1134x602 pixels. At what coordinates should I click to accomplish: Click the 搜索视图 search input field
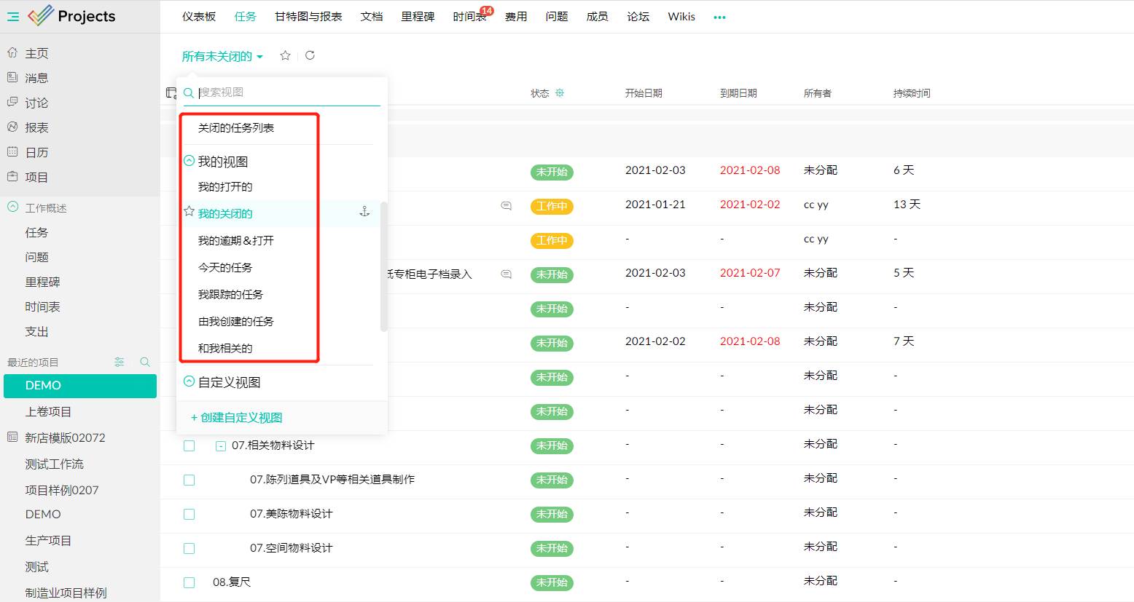coord(284,92)
